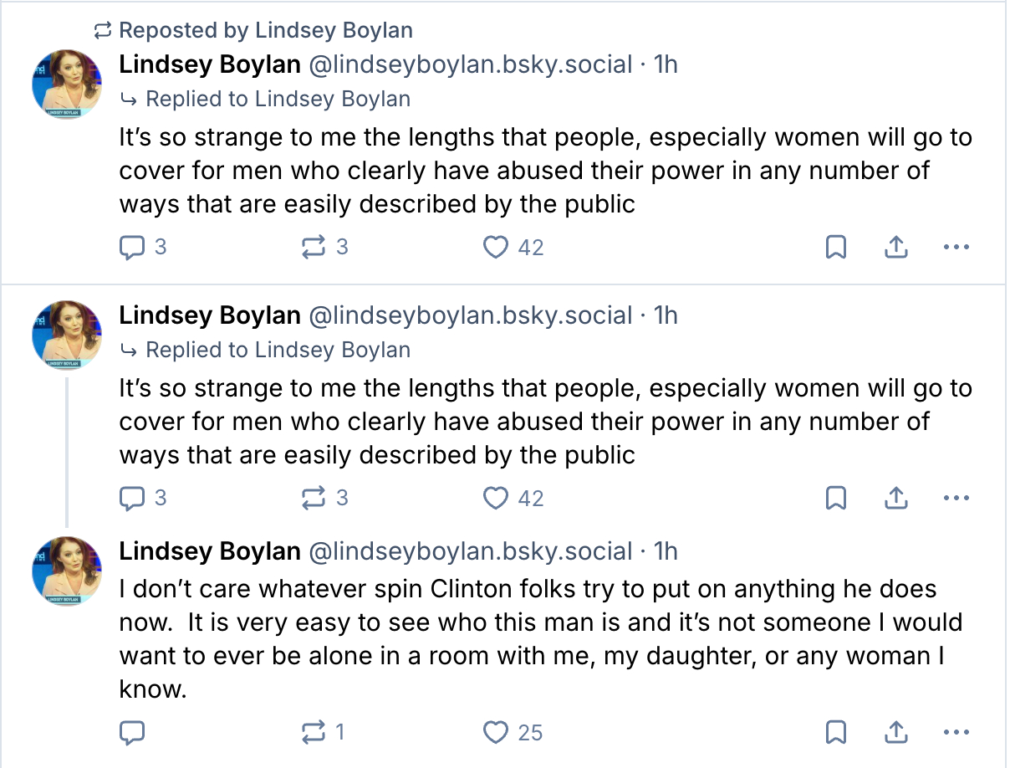This screenshot has height=768, width=1010.
Task: Bookmark the second post in the thread
Action: [835, 498]
